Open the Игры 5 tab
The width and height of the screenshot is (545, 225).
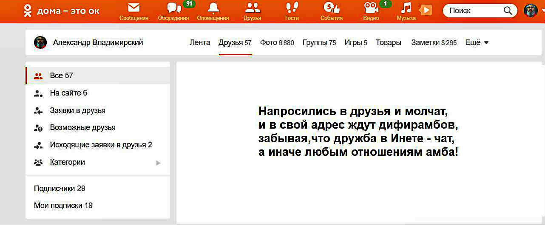click(356, 42)
